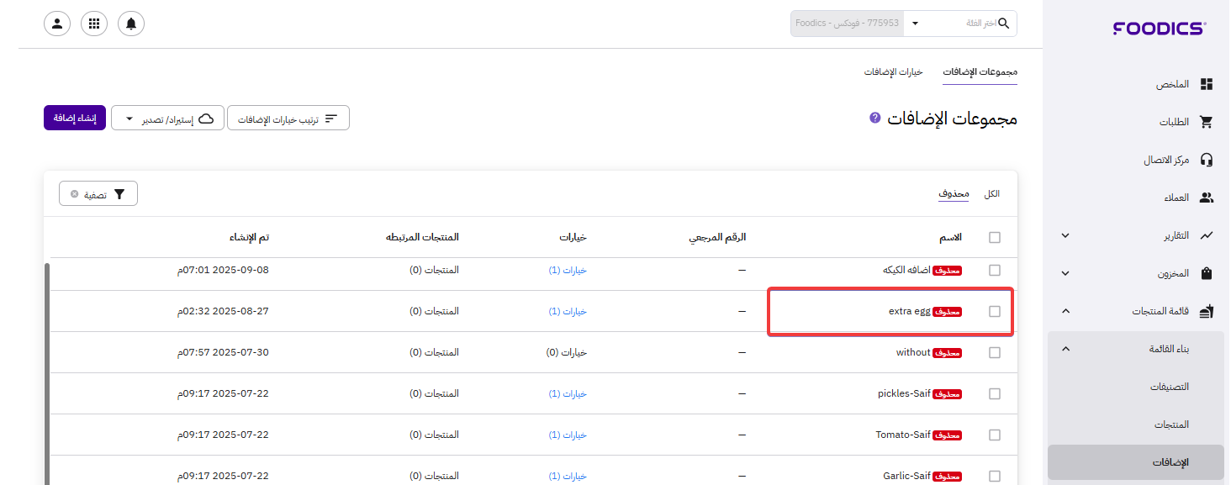The width and height of the screenshot is (1231, 485).
Task: Click the create modifier purple button
Action: pyautogui.click(x=75, y=119)
